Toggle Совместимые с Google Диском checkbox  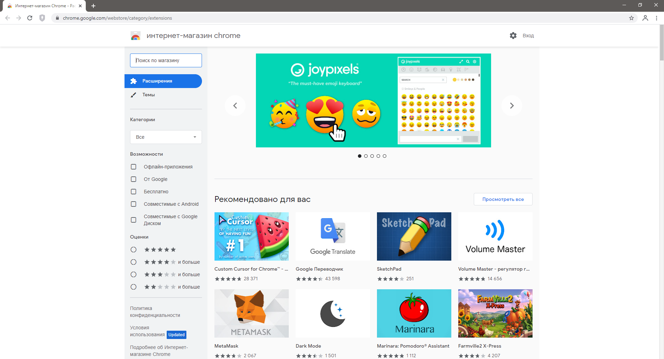[133, 220]
